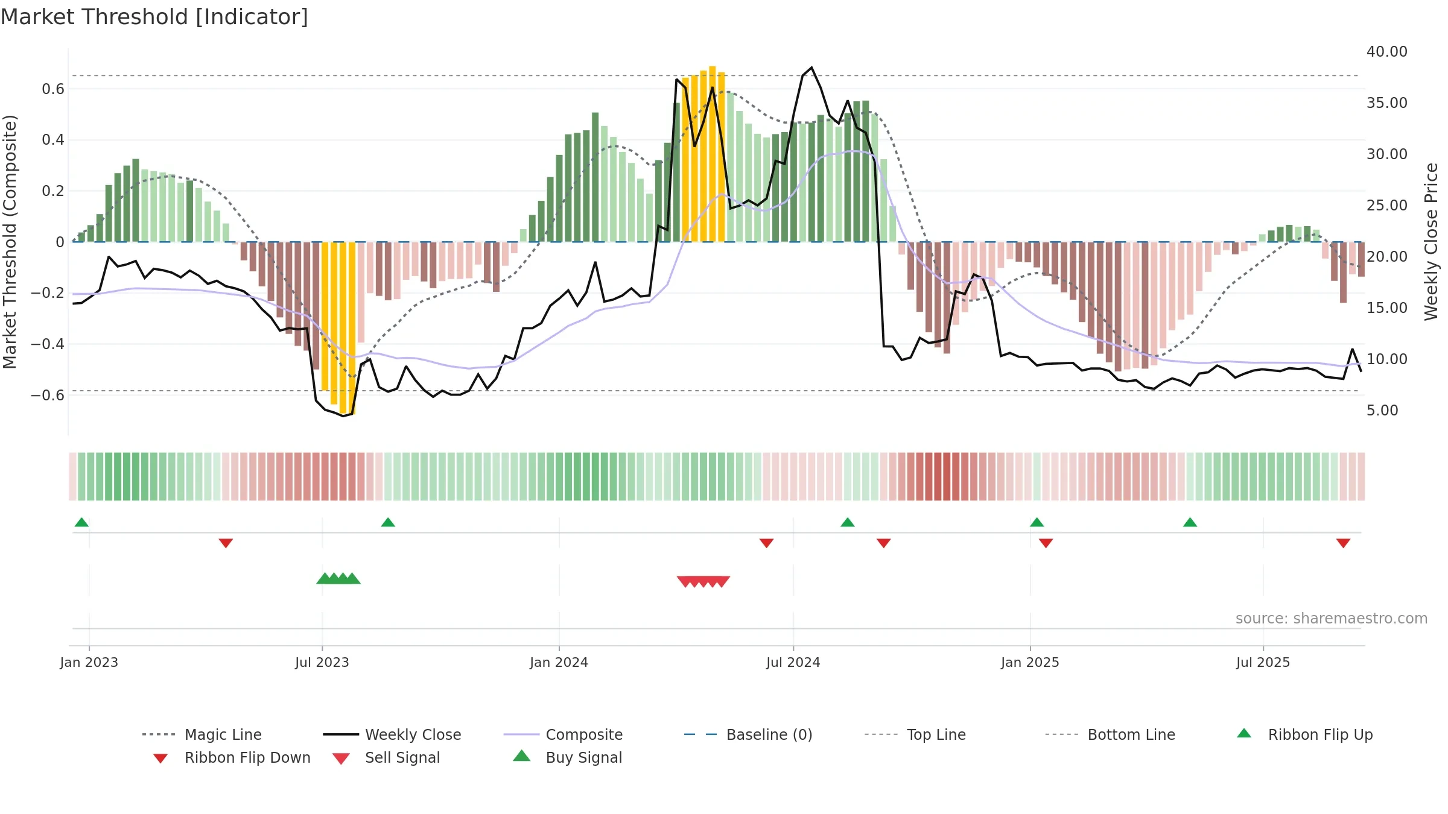This screenshot has width=1448, height=814.
Task: Click the yellow bars at the 2024 peak
Action: tap(703, 154)
